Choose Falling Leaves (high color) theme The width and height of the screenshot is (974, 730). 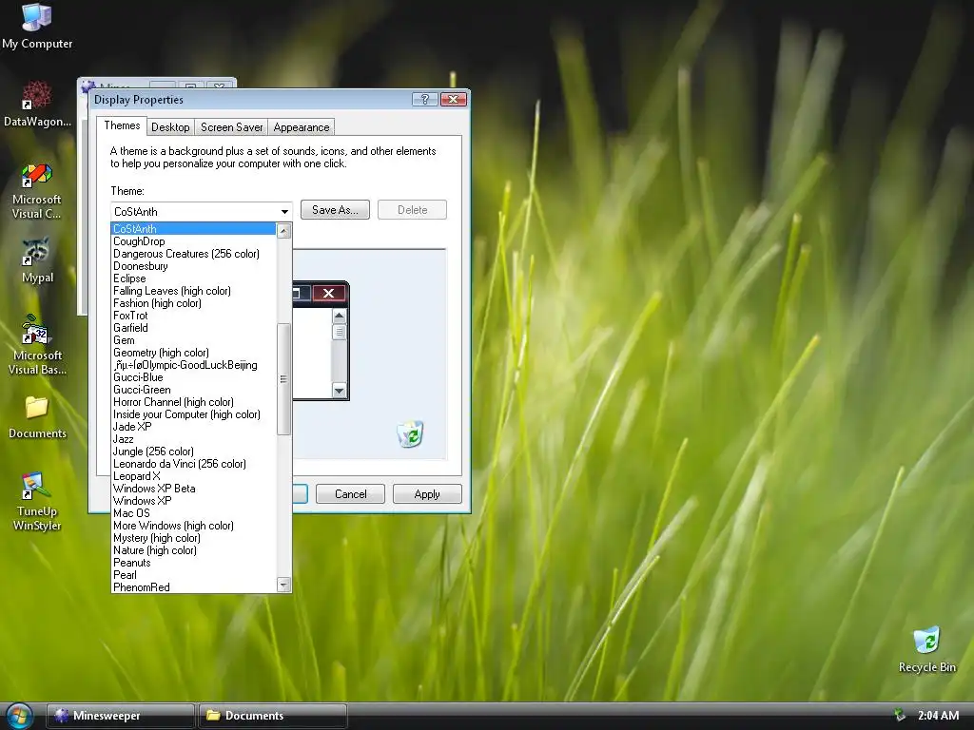[193, 291]
